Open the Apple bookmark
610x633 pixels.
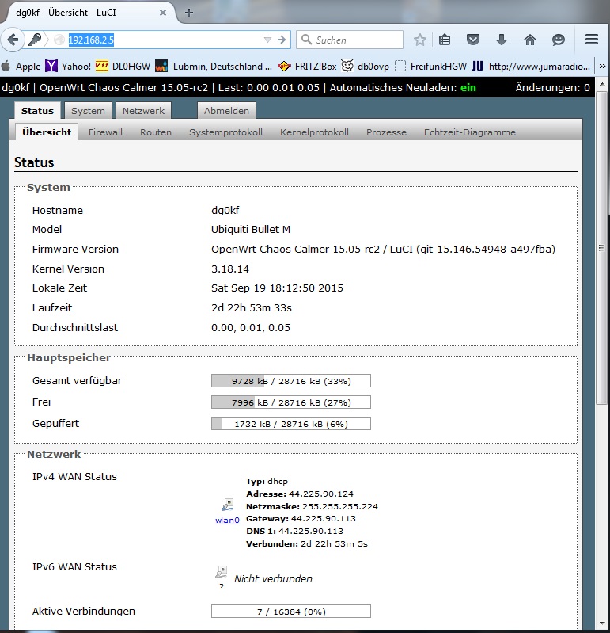coord(21,66)
